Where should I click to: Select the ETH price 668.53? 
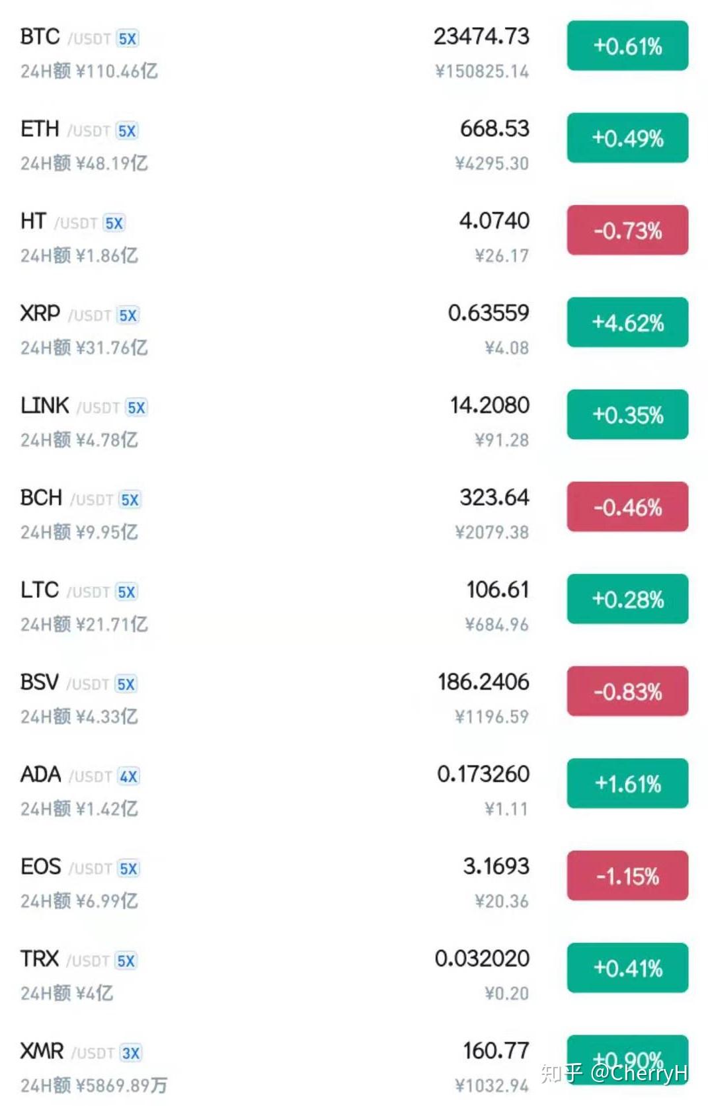click(x=494, y=128)
